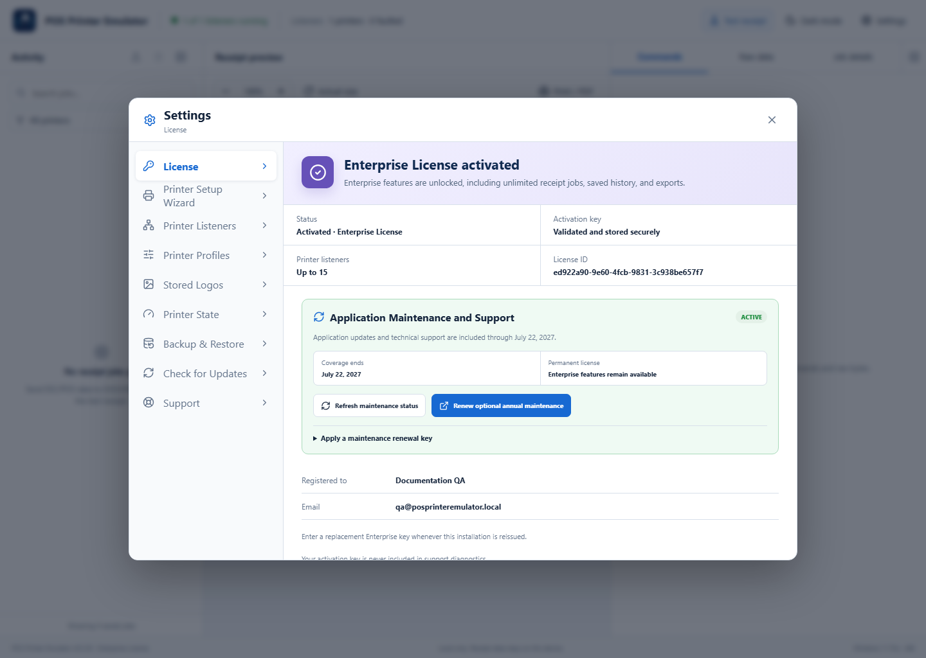Open Printer Setup Wizard section
926x658 pixels.
[x=206, y=196]
